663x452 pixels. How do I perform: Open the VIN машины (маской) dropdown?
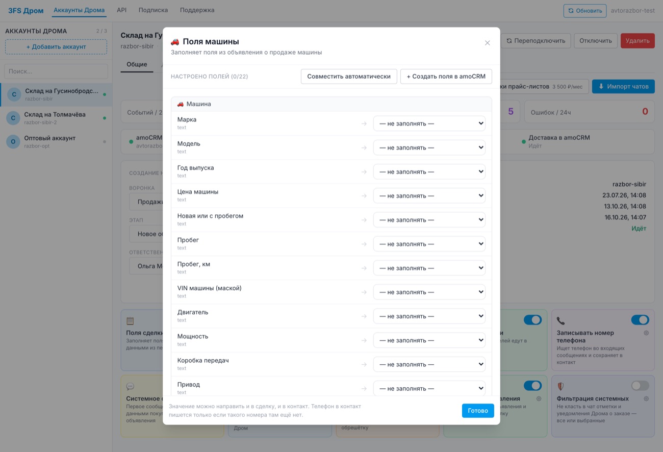coord(429,292)
